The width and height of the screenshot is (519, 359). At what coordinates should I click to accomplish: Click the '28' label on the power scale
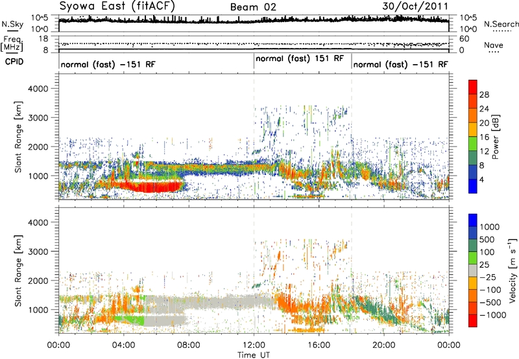coord(484,95)
